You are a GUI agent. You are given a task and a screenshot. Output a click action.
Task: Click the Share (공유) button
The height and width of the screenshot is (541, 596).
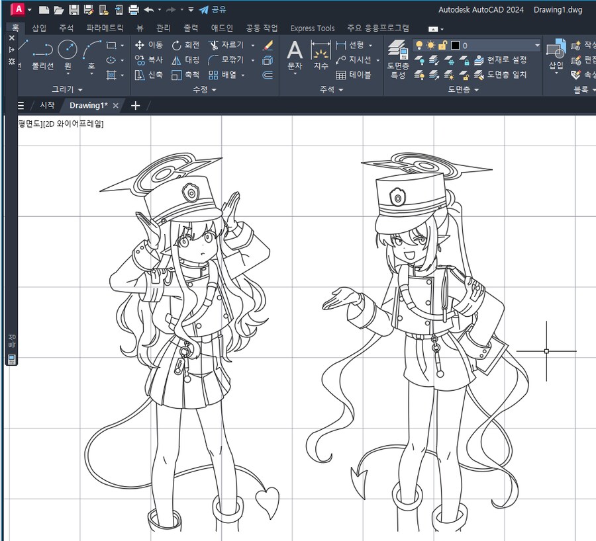pos(213,9)
